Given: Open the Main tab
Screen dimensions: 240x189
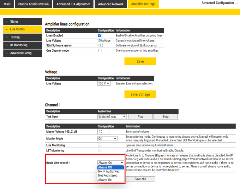Looking at the screenshot, I should 7,4.
